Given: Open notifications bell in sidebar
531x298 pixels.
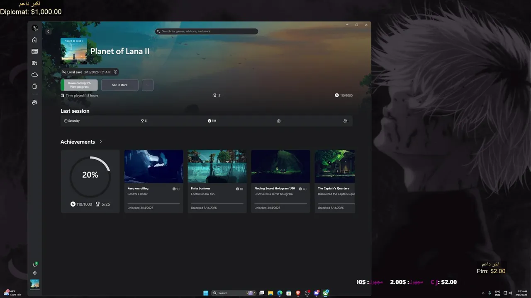Looking at the screenshot, I should point(35,264).
